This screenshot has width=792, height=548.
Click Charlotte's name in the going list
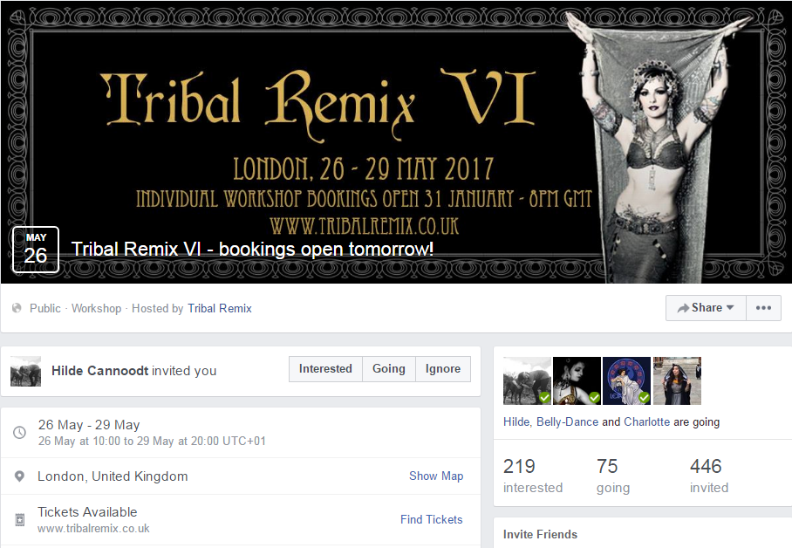pyautogui.click(x=647, y=422)
